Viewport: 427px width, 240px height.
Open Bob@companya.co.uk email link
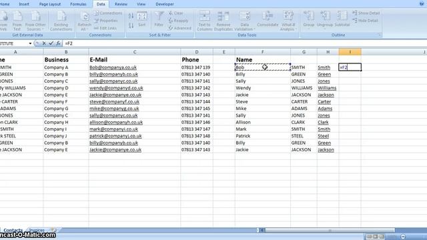(113, 67)
